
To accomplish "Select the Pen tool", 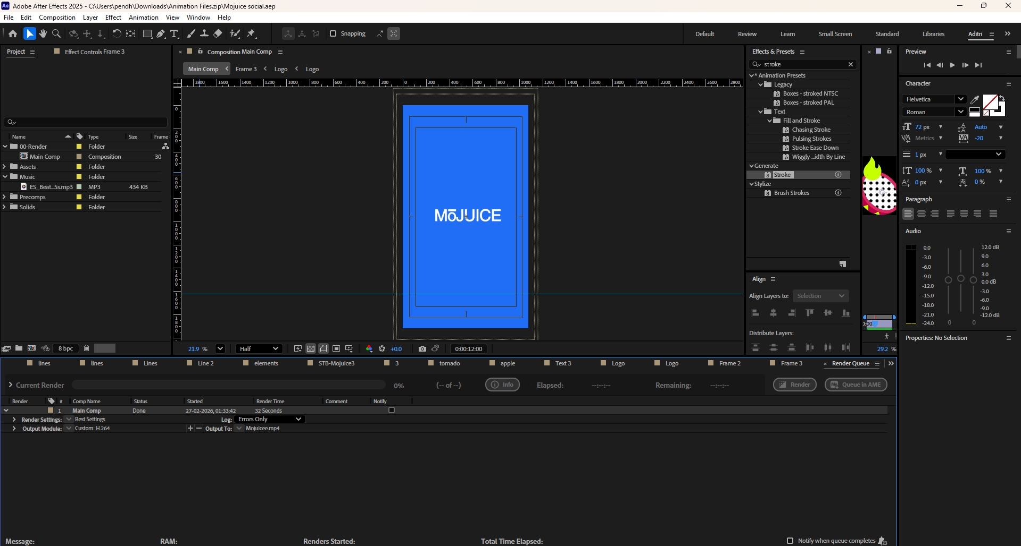I will point(161,33).
